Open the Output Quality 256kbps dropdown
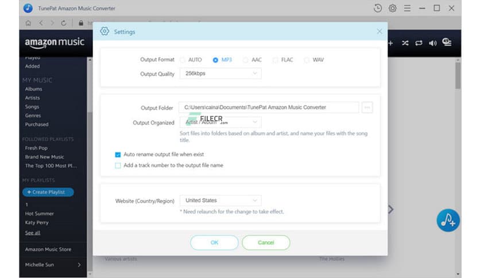Screen dimensions: 480x278 pos(220,74)
